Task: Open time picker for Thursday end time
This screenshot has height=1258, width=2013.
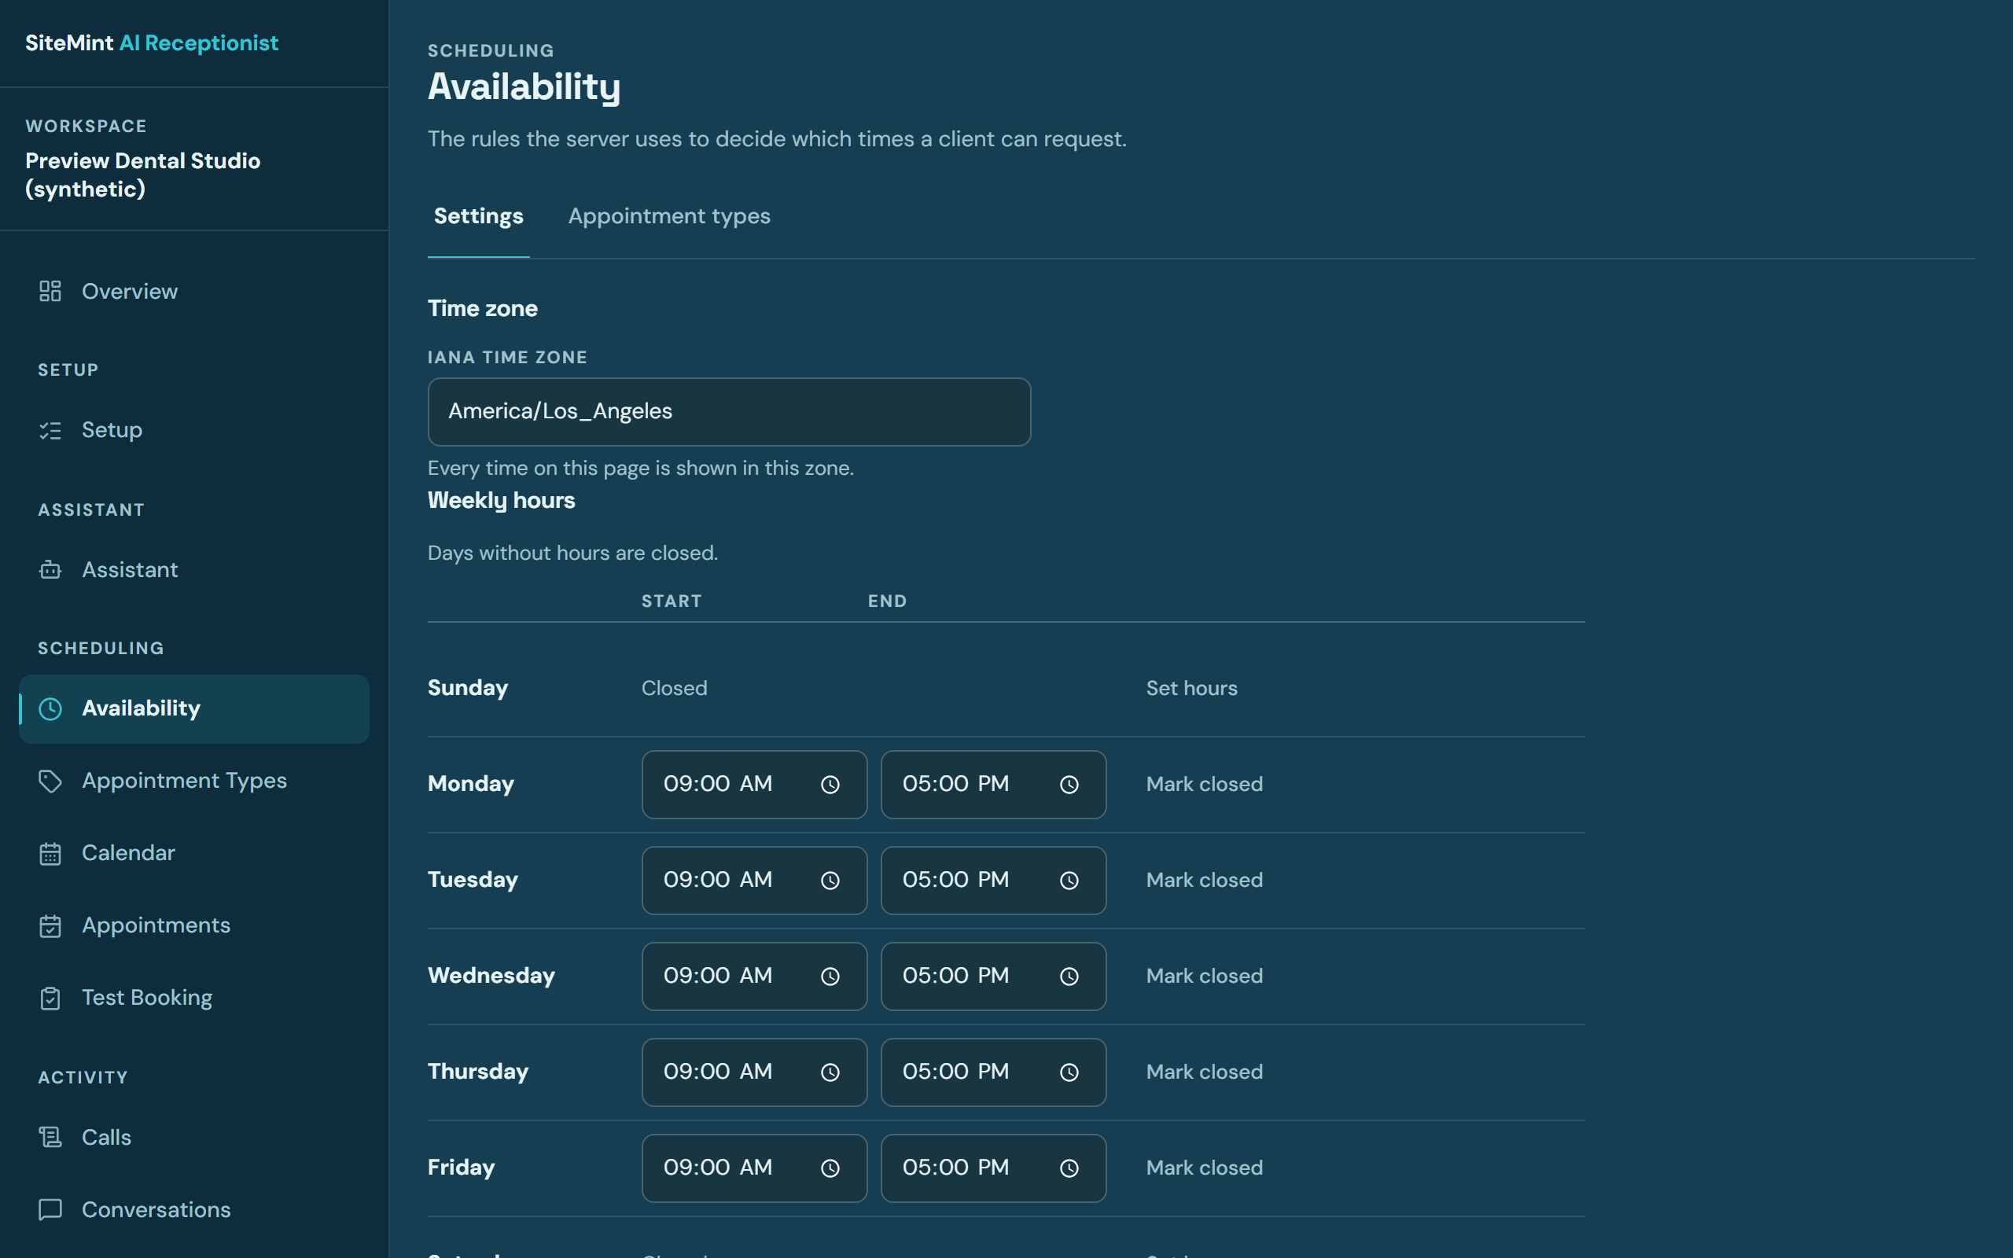Action: 1069,1072
